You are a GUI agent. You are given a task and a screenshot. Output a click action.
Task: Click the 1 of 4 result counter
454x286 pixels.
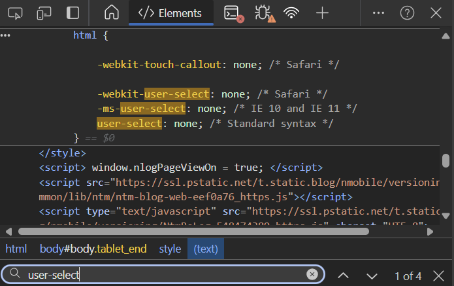point(408,276)
